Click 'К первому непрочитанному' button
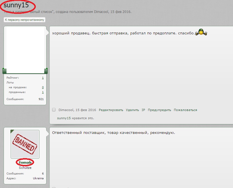This screenshot has width=233, height=188. click(x=25, y=20)
